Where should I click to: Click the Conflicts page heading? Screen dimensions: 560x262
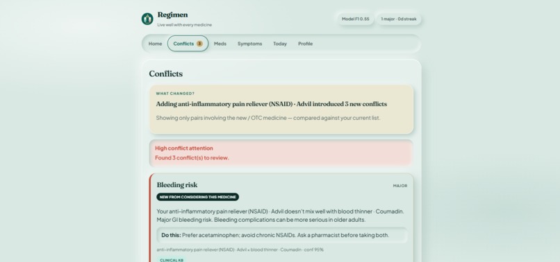coord(166,73)
